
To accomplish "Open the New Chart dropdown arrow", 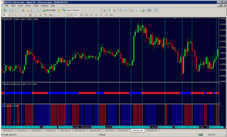I will [x=7, y=10].
